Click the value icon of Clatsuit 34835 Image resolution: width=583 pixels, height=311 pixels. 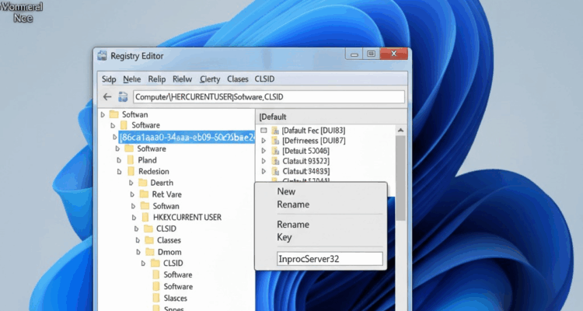point(275,171)
